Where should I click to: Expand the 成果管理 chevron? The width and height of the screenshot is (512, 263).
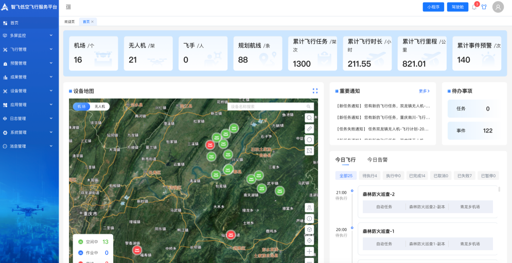pos(51,77)
